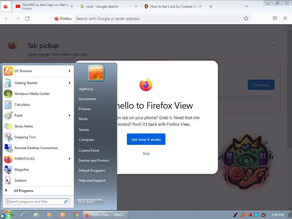Open Internet Explorer from the taskbar
292x219 pixels.
pos(23,215)
